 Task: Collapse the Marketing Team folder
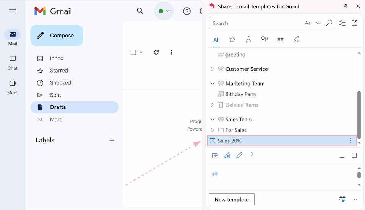[x=213, y=83]
